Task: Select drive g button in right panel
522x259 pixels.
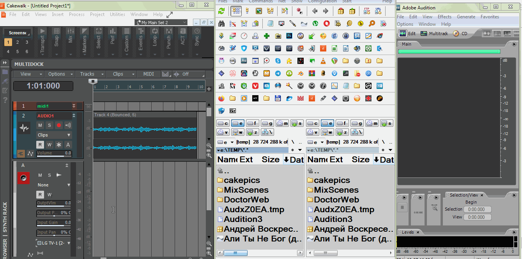Action: (x=357, y=123)
